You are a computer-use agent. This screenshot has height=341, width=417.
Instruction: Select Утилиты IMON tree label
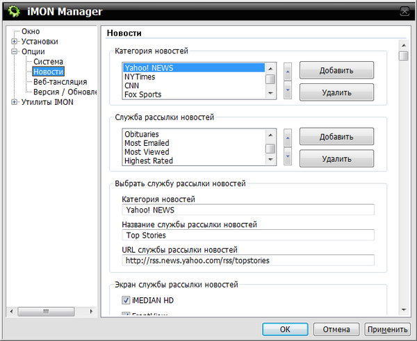point(47,102)
